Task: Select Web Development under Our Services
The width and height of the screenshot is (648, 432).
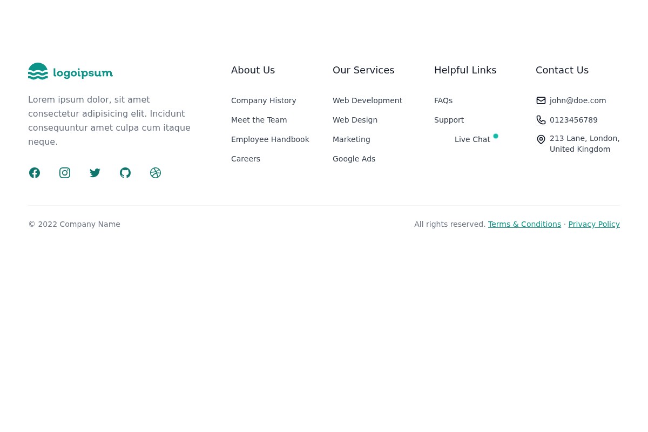Action: point(367,100)
